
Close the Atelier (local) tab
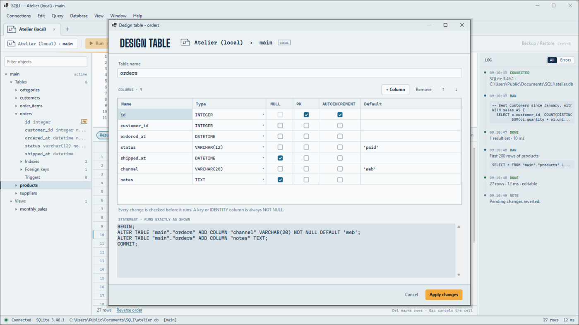pyautogui.click(x=54, y=29)
